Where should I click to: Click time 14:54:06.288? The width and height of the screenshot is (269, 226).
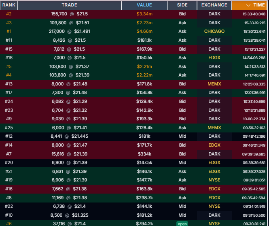point(254,58)
